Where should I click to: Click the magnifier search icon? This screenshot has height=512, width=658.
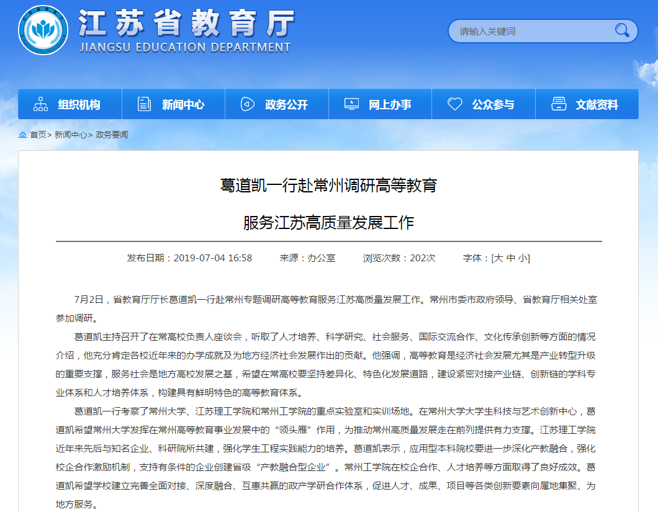[621, 30]
